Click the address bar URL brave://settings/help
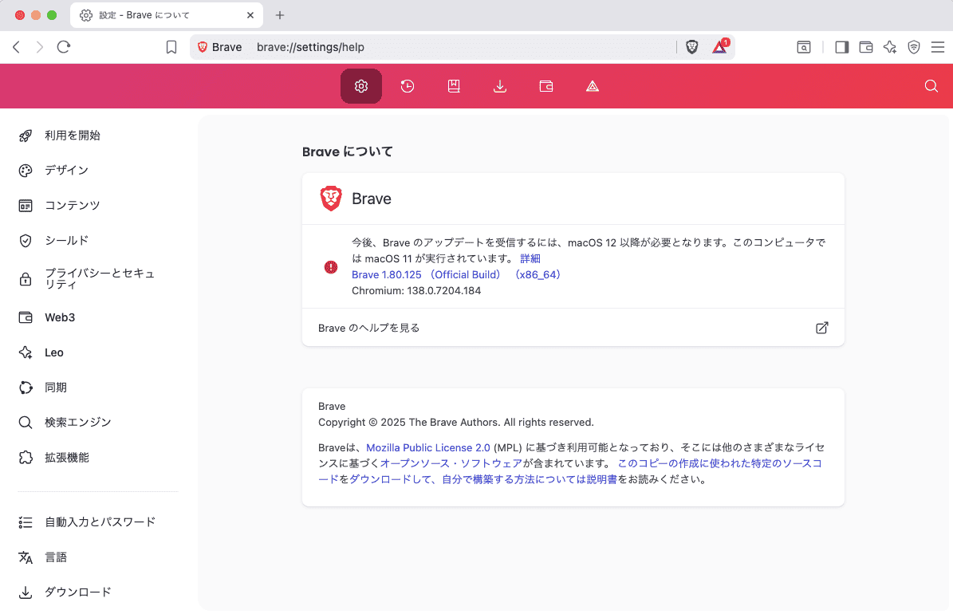The height and width of the screenshot is (614, 953). point(310,47)
